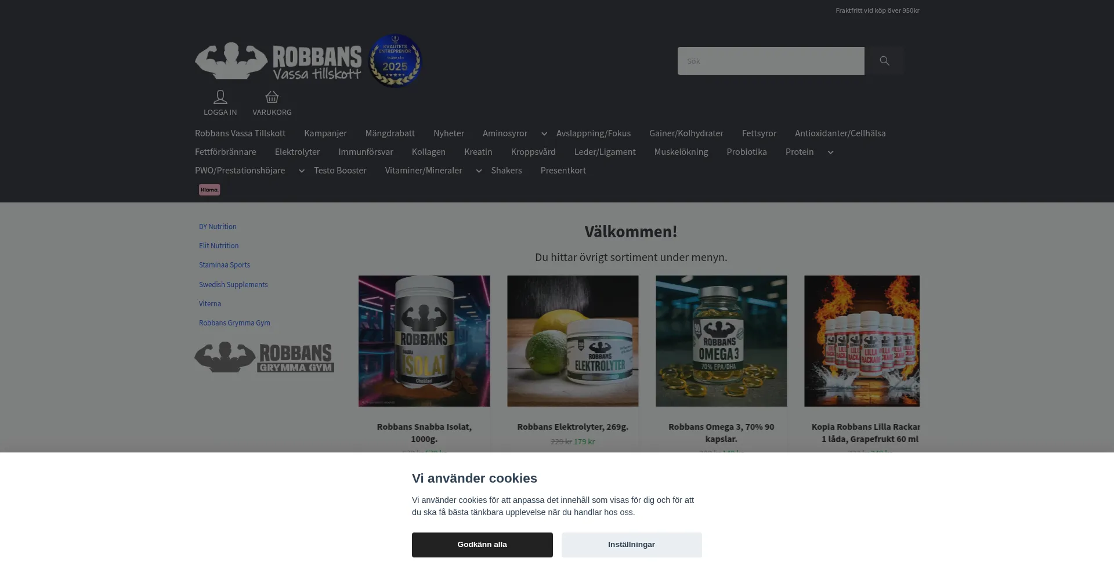This screenshot has width=1114, height=576.
Task: Click the Vi använder cookies heading
Action: 475,479
